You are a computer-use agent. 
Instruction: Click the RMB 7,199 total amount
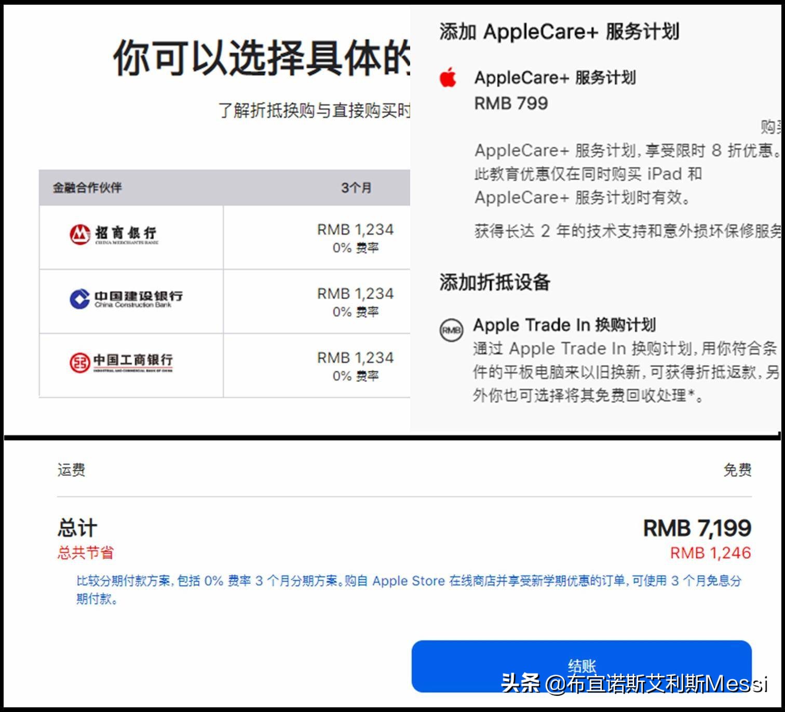[697, 529]
